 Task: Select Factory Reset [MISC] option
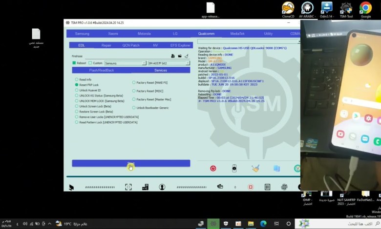(134, 91)
